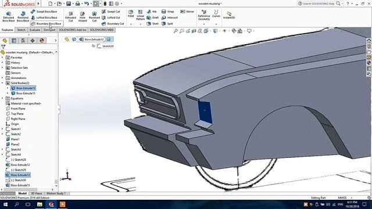Open Windows Start menu
Viewport: 372px width, 209px height.
5,204
